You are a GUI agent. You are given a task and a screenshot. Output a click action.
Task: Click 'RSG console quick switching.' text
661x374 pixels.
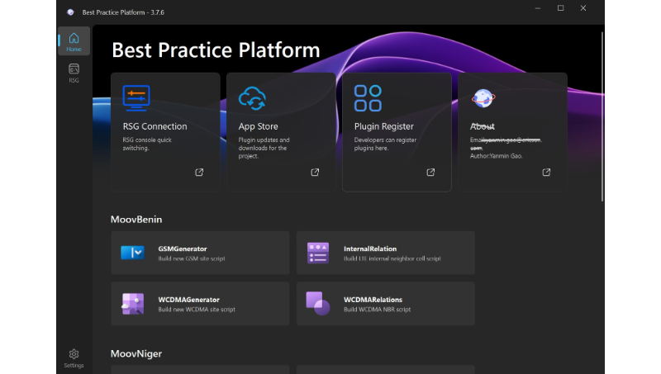click(147, 144)
